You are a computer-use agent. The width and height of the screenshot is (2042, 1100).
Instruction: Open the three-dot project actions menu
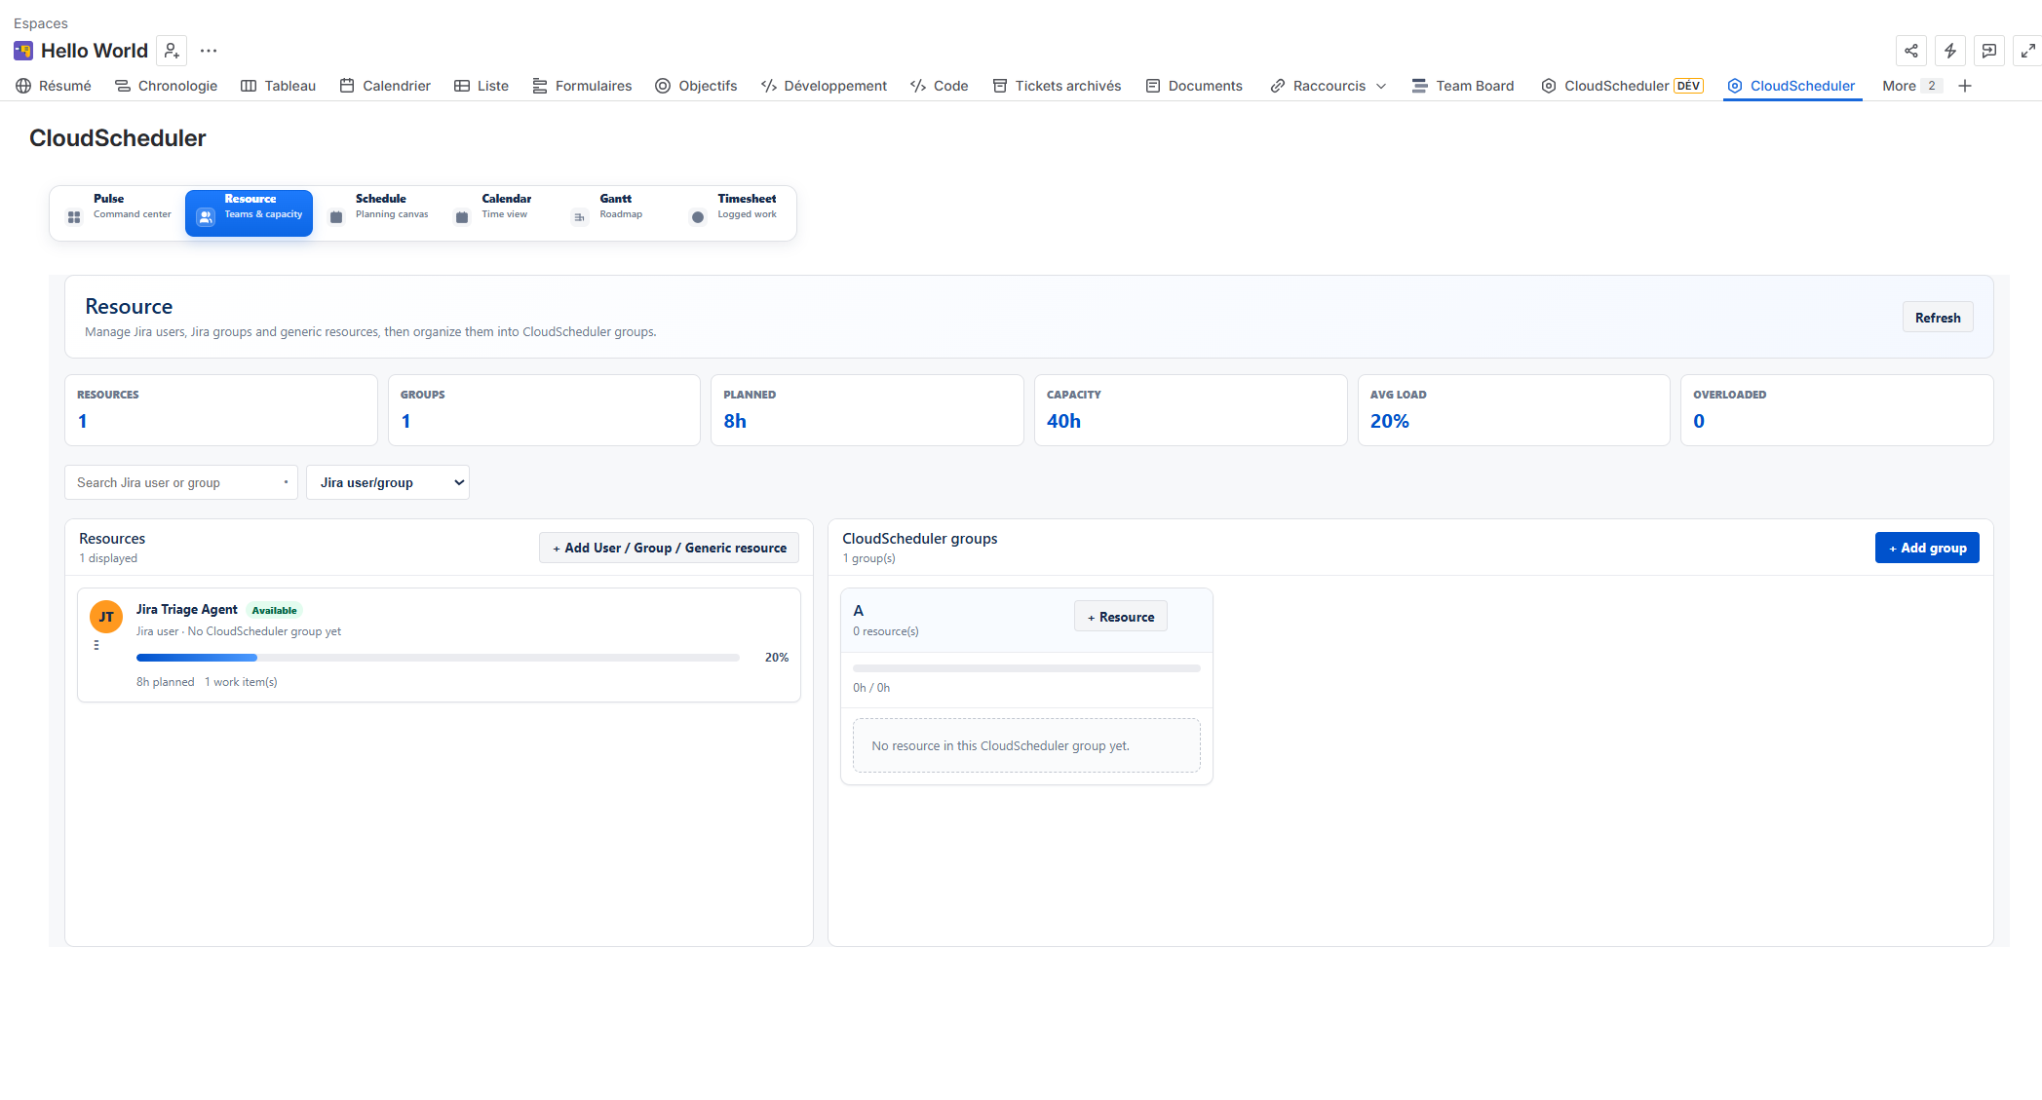(209, 51)
